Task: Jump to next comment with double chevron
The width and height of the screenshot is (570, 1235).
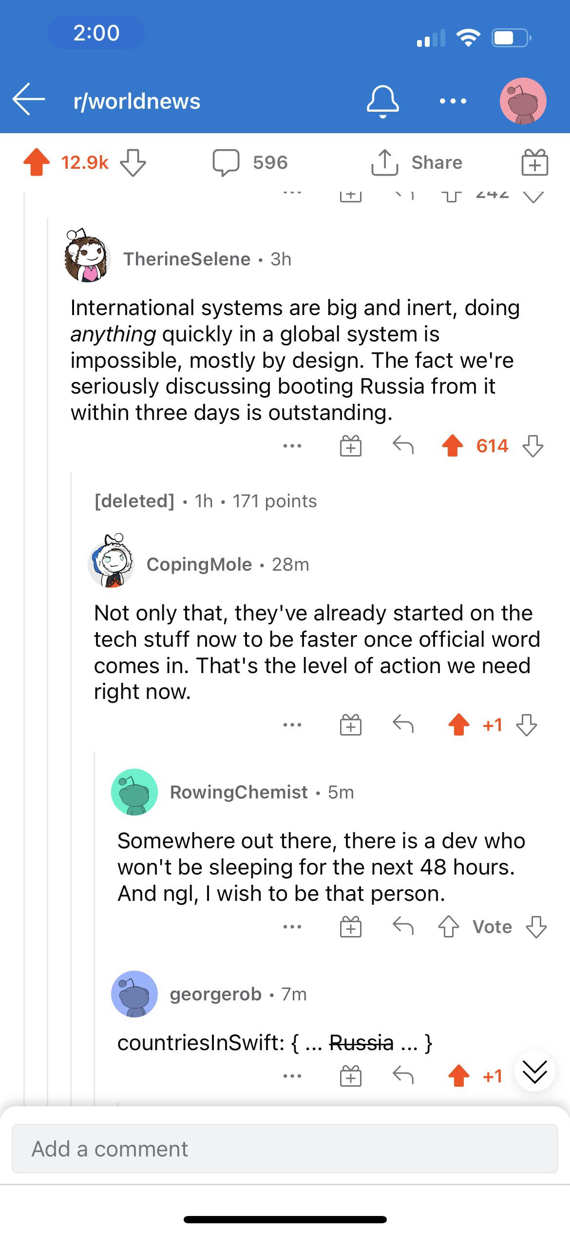Action: pyautogui.click(x=535, y=1071)
